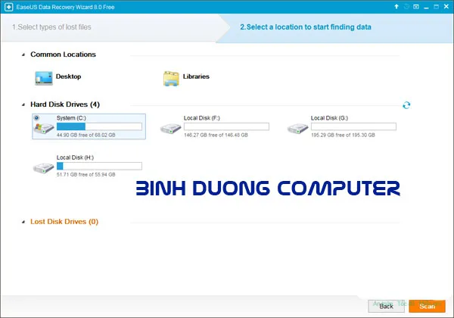Maximize the Data Recovery Wizard window
Screen dimensions: 454x318
(x=437, y=7)
